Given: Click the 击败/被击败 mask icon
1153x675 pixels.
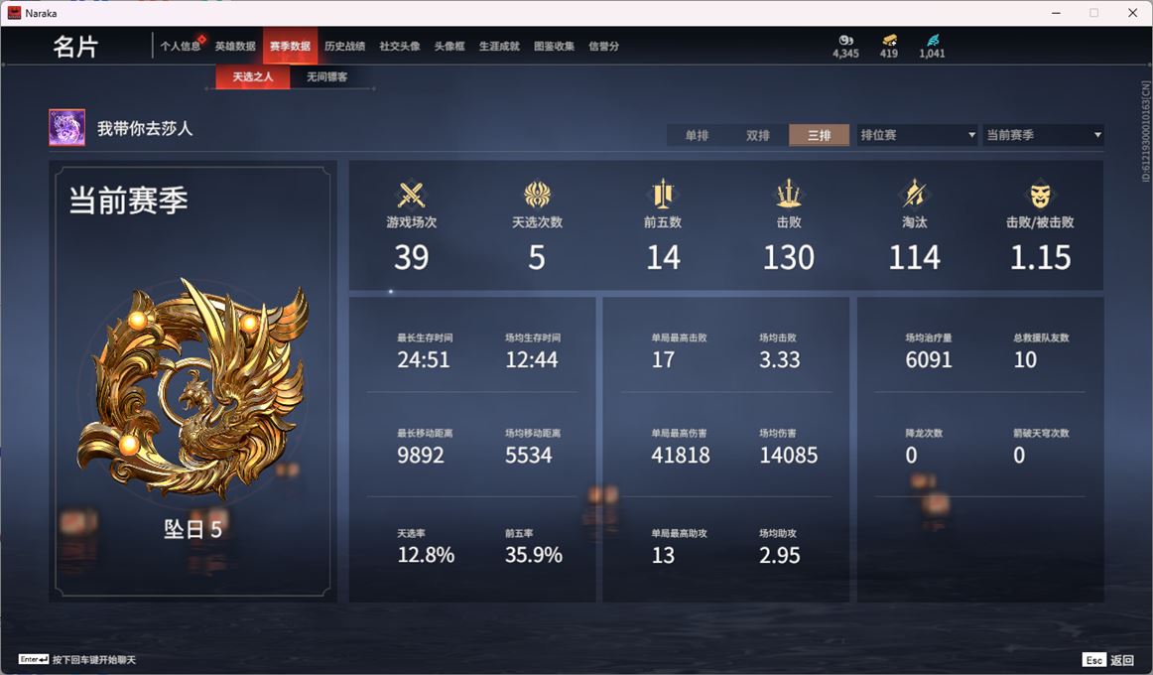Looking at the screenshot, I should tap(1040, 195).
